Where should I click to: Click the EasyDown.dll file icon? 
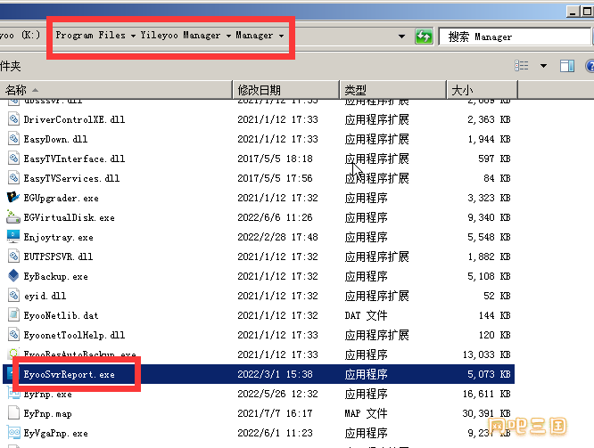[13, 139]
